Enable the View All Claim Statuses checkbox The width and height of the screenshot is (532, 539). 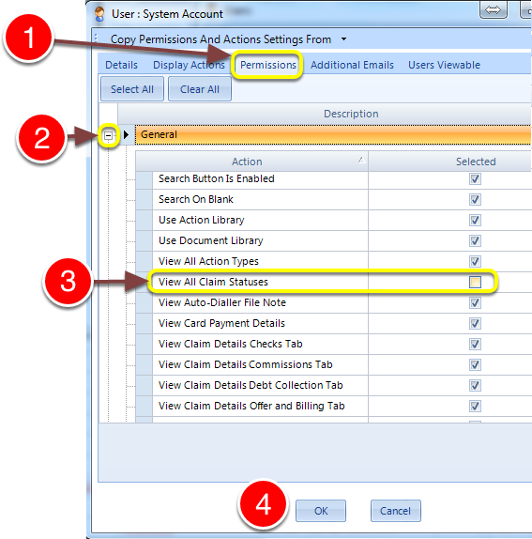coord(475,283)
